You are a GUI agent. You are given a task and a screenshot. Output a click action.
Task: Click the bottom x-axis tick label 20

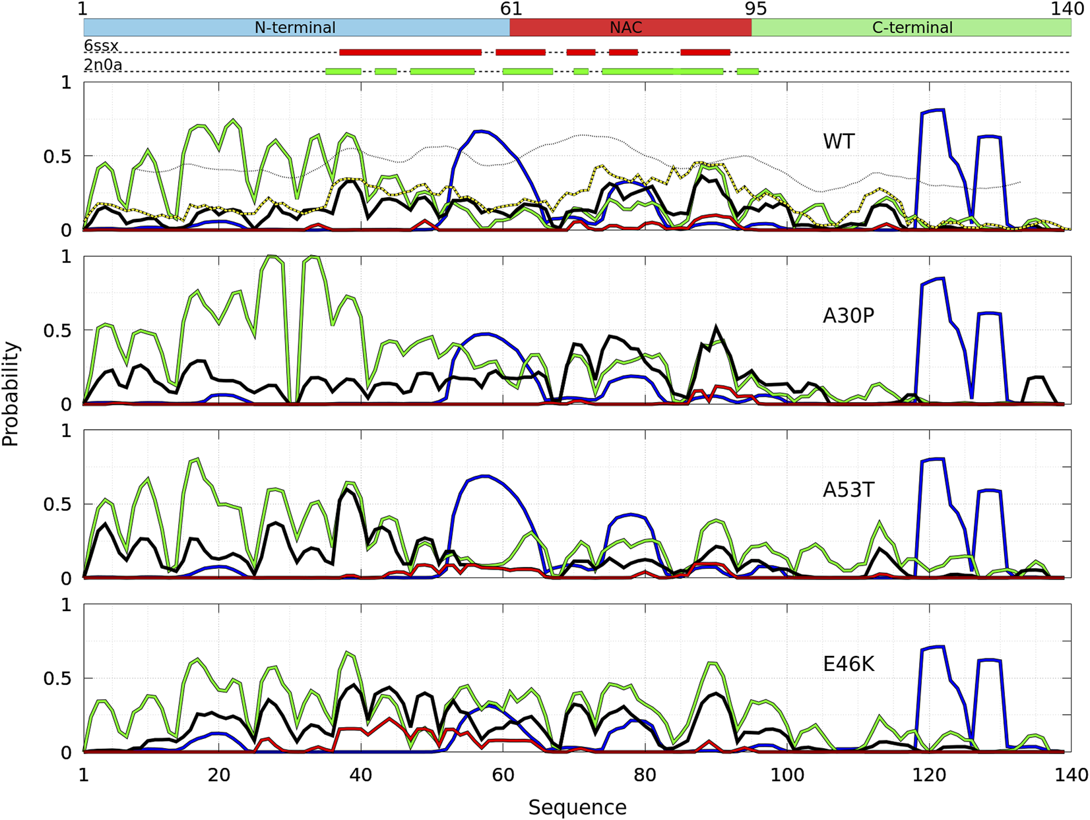pyautogui.click(x=218, y=775)
